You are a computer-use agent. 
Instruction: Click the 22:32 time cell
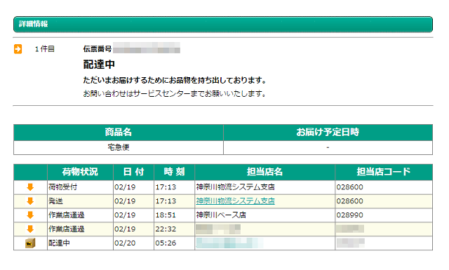(x=175, y=229)
